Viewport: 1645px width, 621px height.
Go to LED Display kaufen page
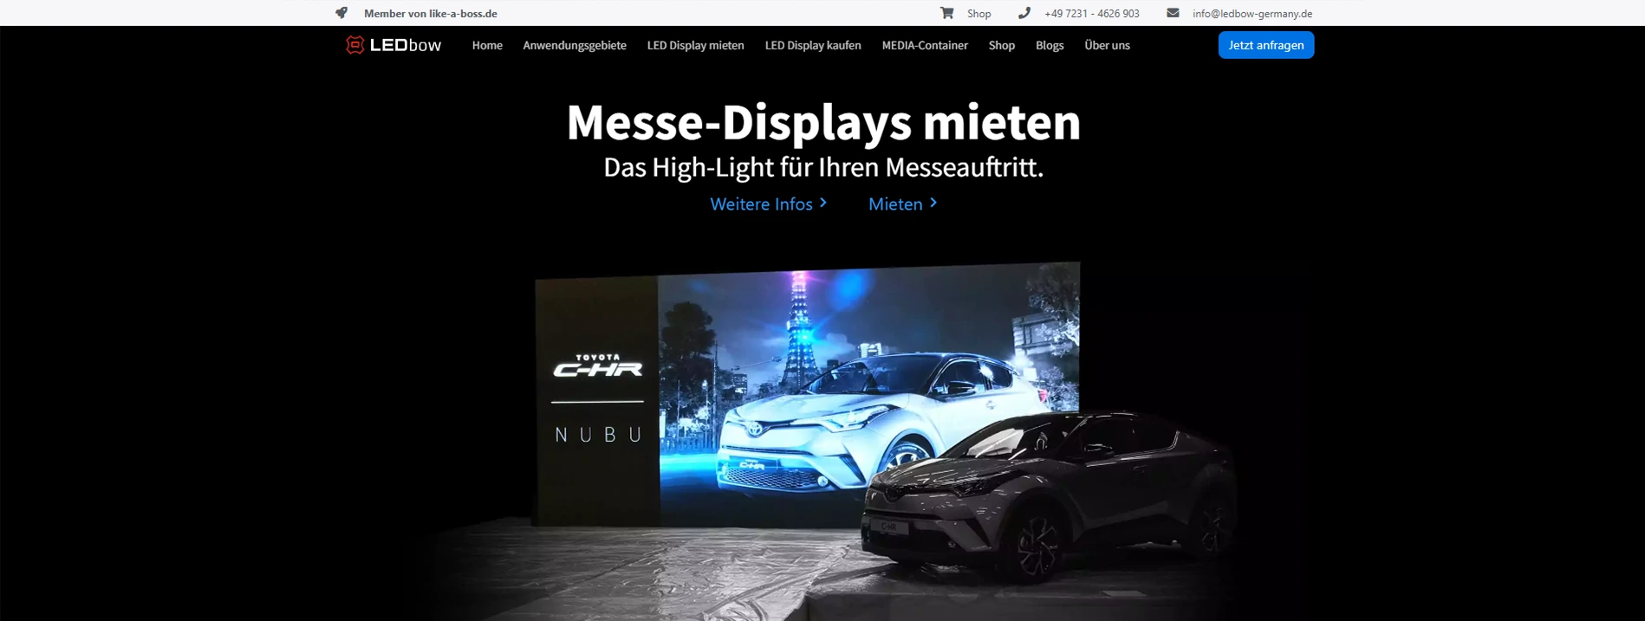click(x=813, y=45)
